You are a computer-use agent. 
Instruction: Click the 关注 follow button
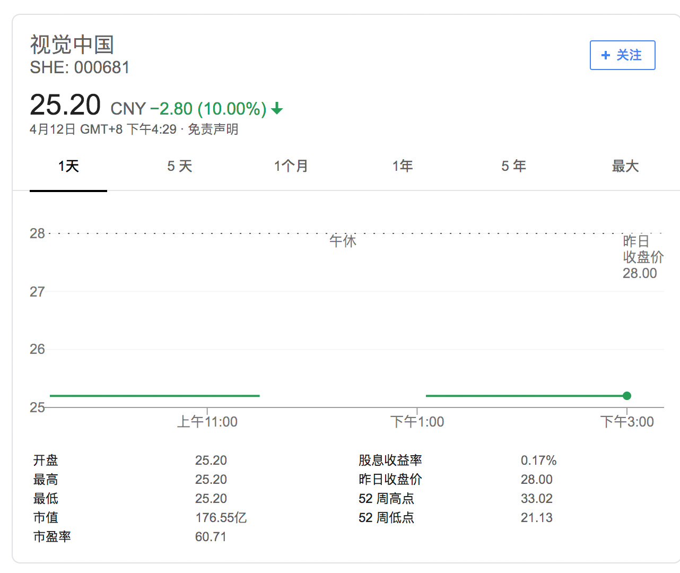(x=622, y=55)
